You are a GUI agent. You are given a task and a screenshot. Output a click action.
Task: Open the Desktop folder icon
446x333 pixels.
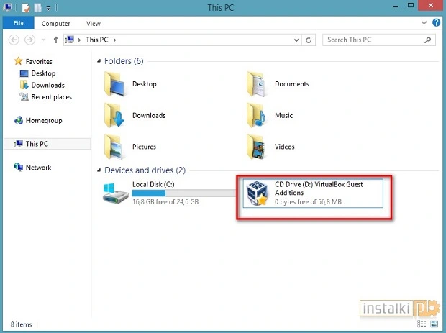point(115,84)
